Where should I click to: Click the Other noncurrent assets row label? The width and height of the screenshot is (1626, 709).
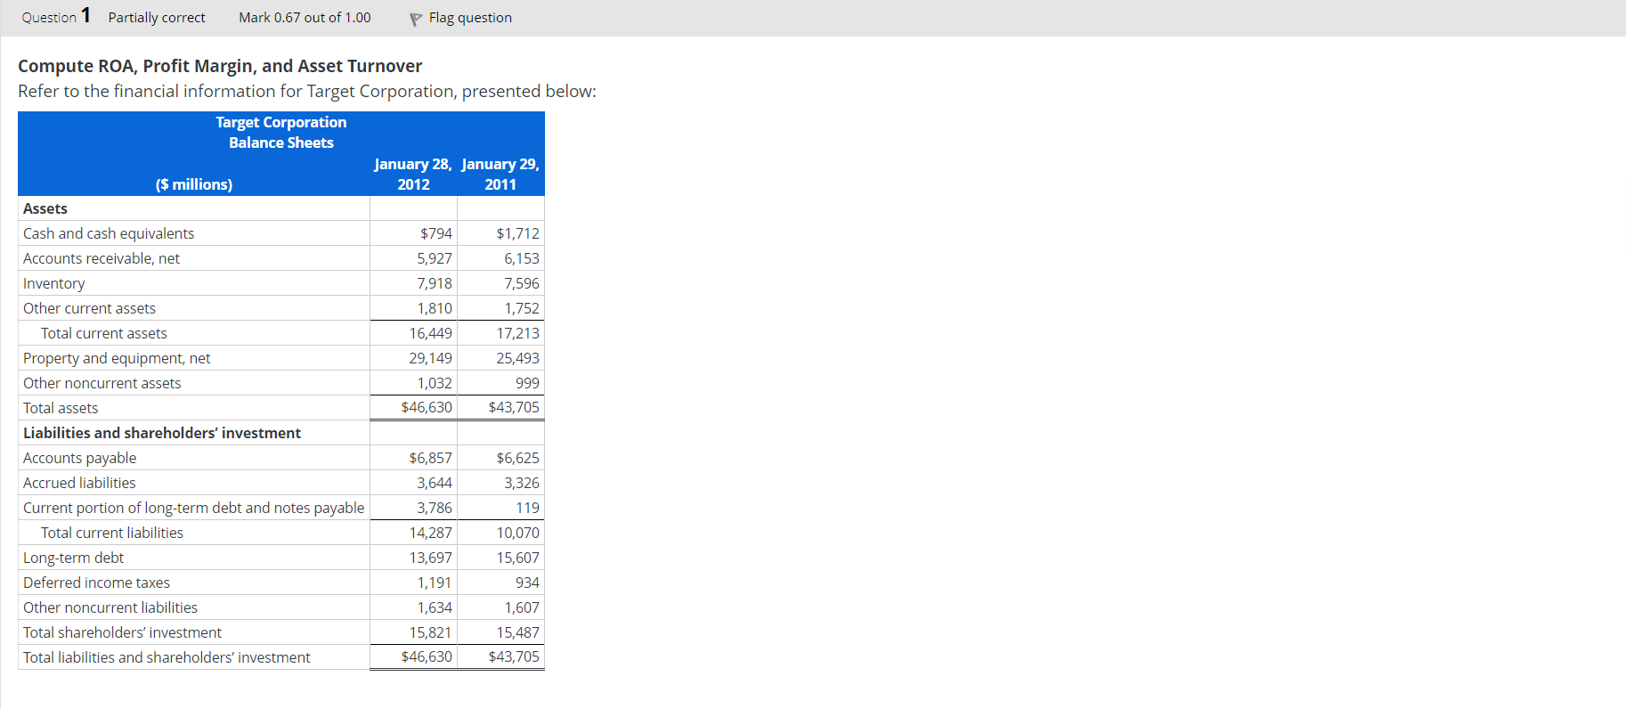point(102,383)
